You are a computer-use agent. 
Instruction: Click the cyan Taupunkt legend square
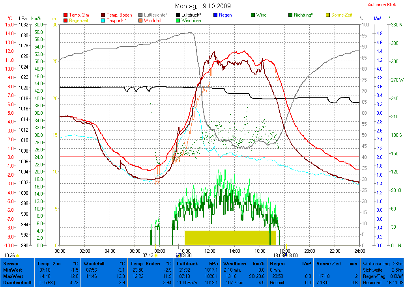click(x=103, y=20)
